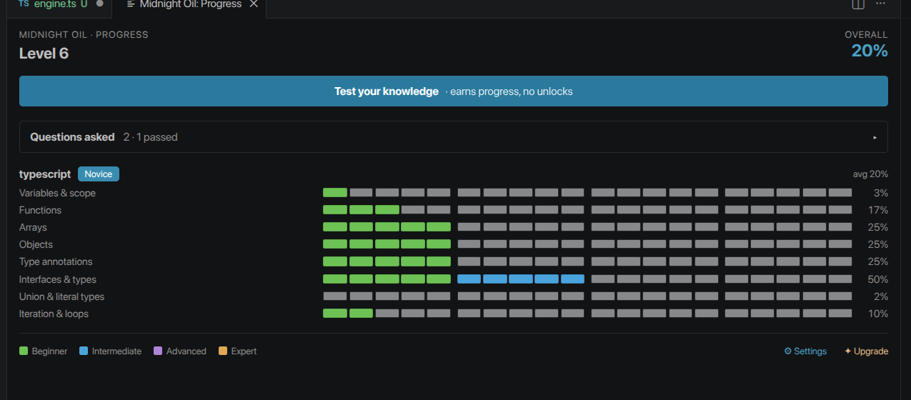Click the Arrays row label
911x400 pixels.
(33, 227)
